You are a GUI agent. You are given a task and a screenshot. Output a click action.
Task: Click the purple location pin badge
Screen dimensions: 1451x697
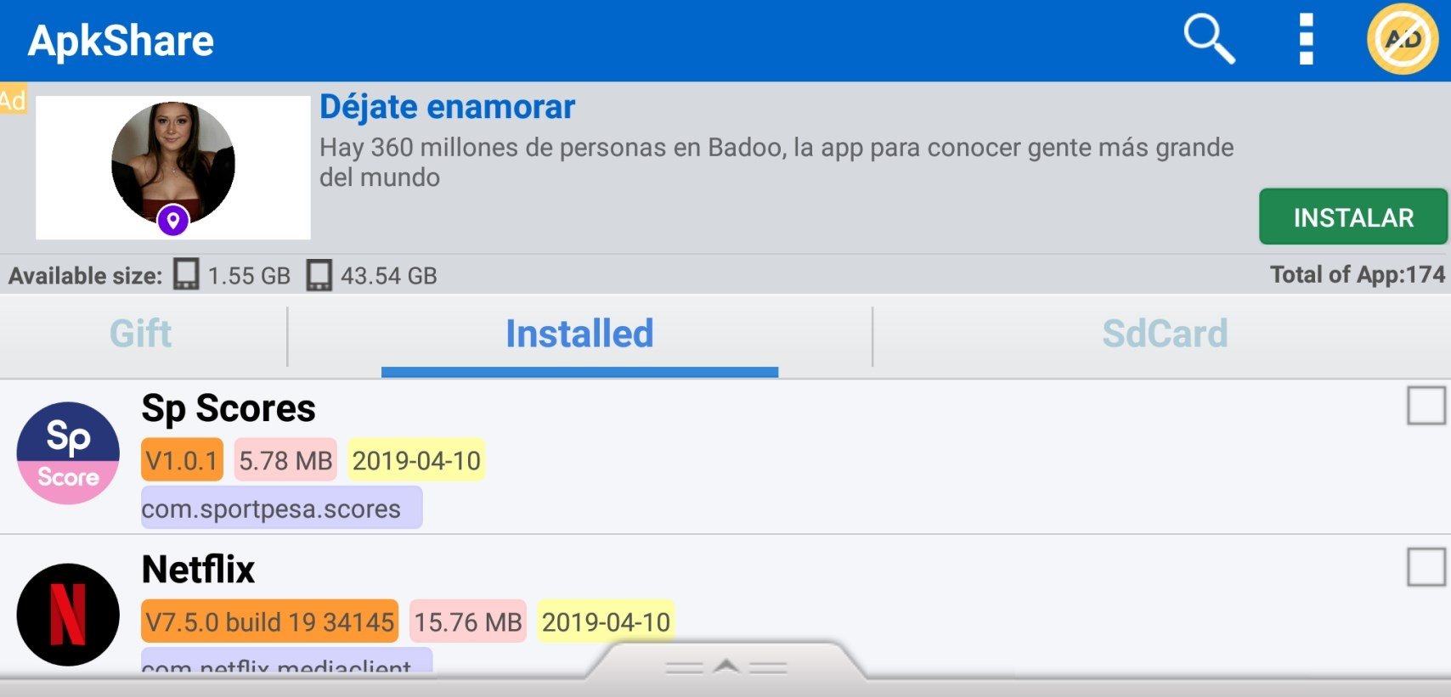point(173,221)
